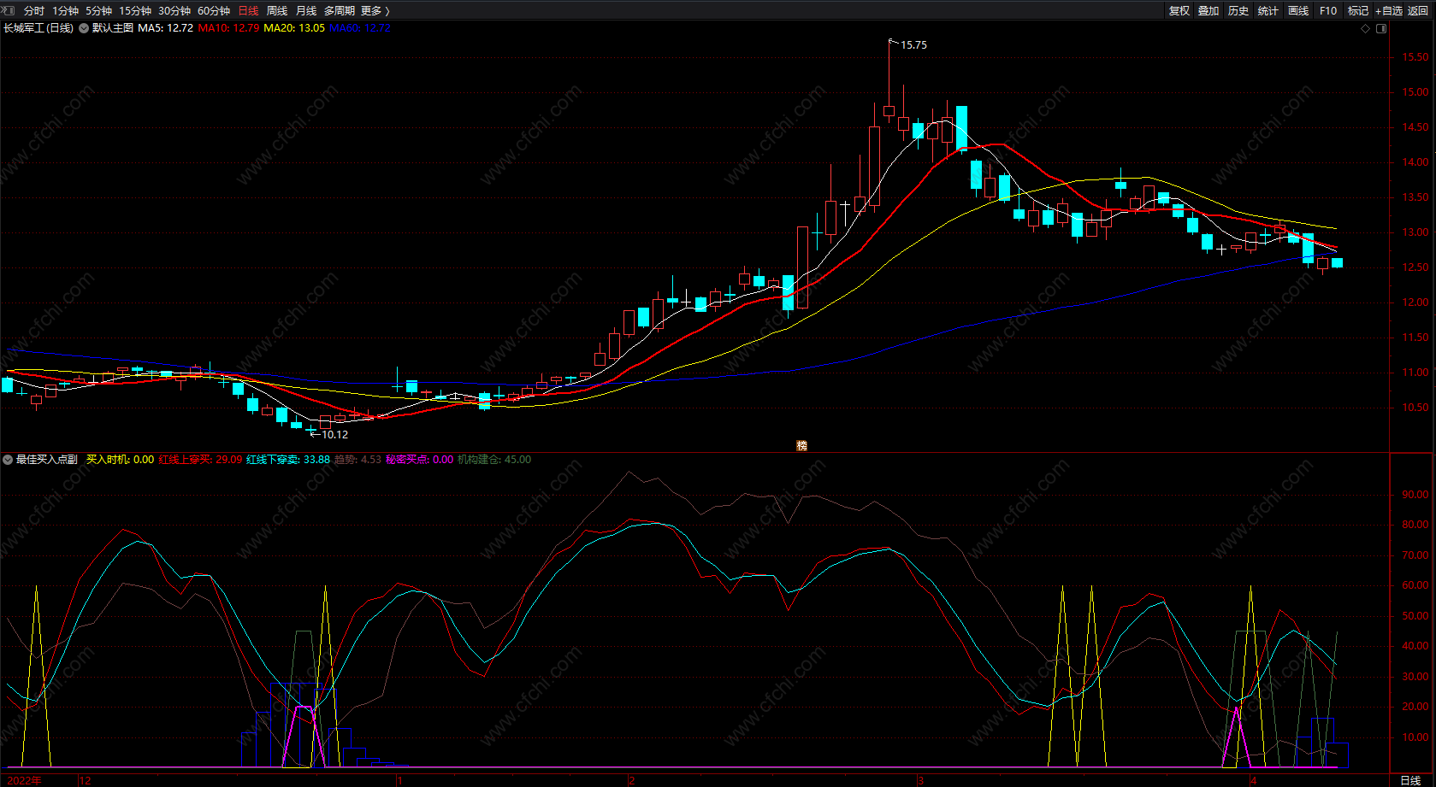Open the 多周期 multi-period view
Screen dimensions: 1436x787
click(x=340, y=11)
